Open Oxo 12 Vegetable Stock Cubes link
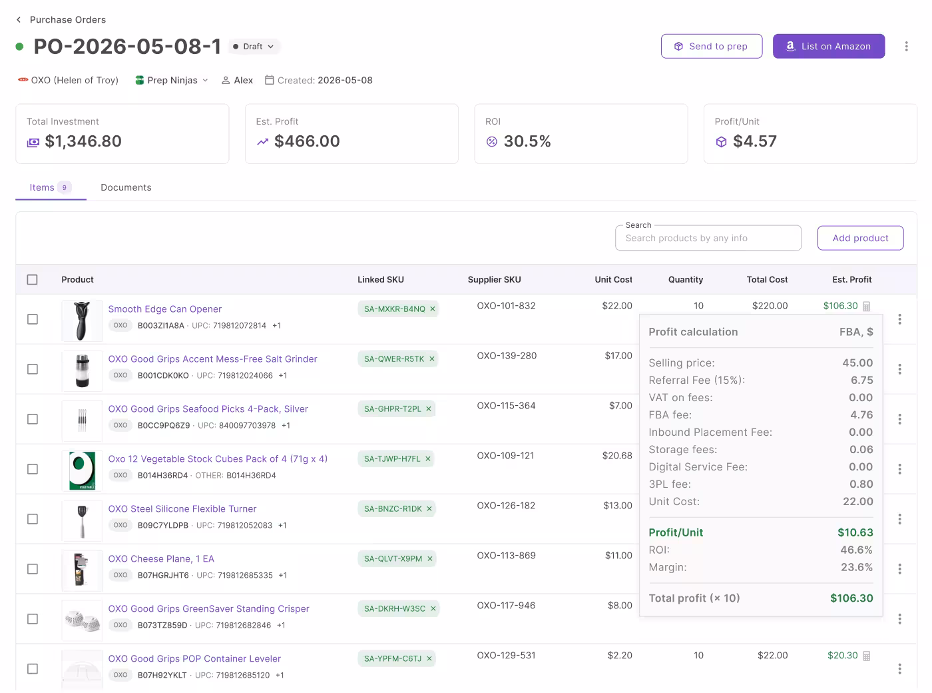Viewport: 932px width, 693px height. point(218,459)
